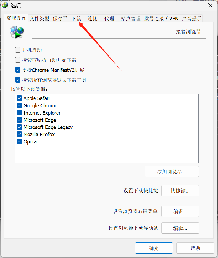The height and width of the screenshot is (258, 218).
Task: Click the 添加浏览器... button
Action: pyautogui.click(x=172, y=171)
